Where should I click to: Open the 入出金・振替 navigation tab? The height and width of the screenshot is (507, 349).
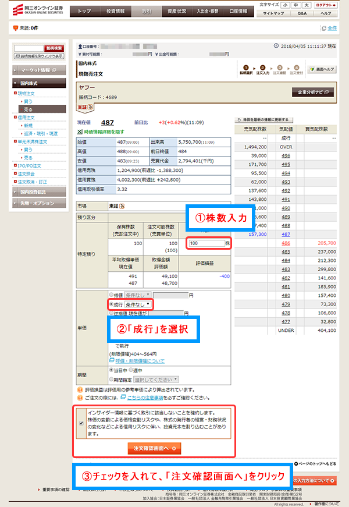tap(208, 11)
